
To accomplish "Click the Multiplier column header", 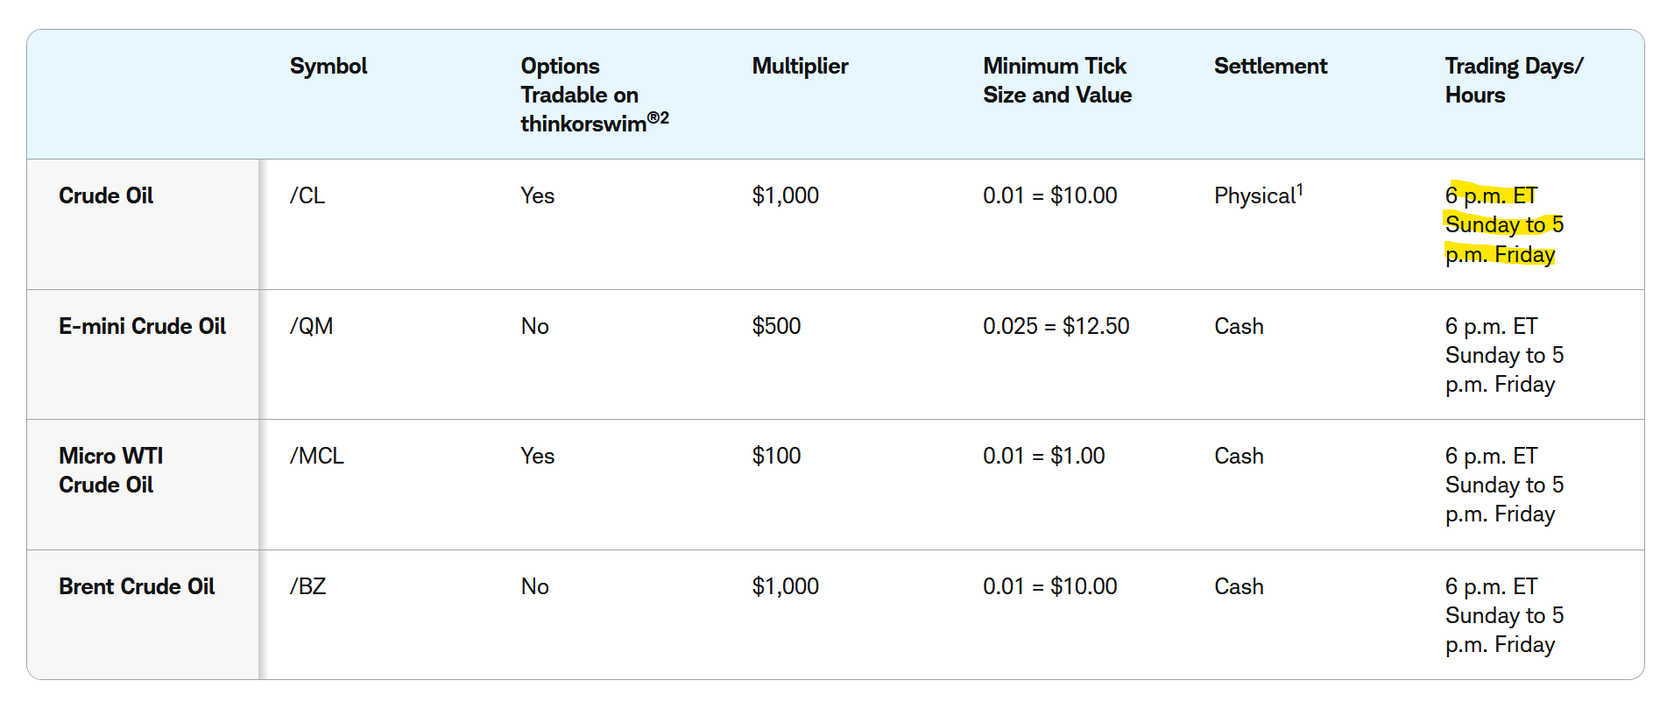I will coord(800,67).
